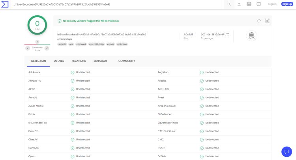The image size is (296, 160).
Task: Click the no vendors flagged status checkmark
Action: pos(60,21)
